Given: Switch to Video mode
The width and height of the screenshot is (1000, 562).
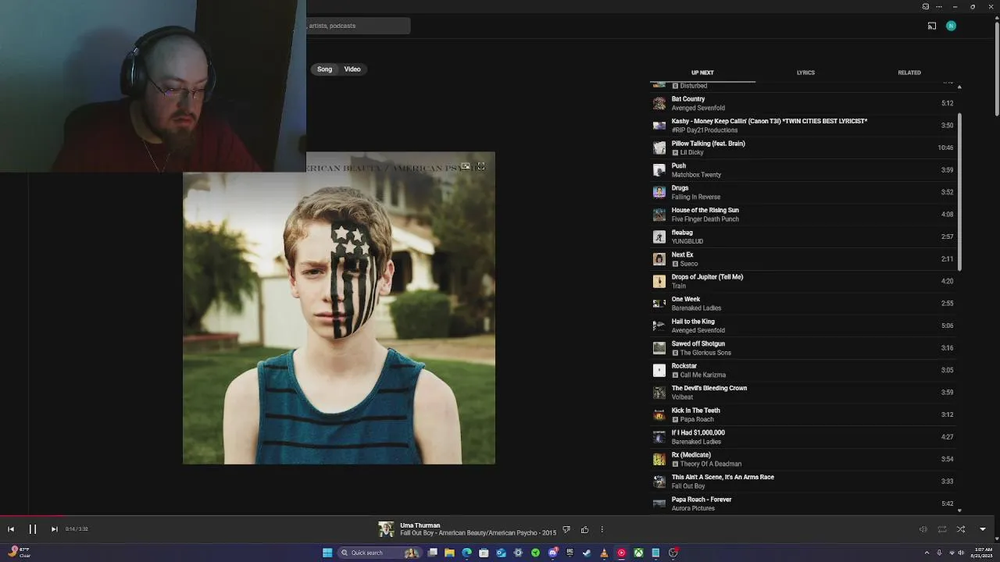Looking at the screenshot, I should 352,69.
